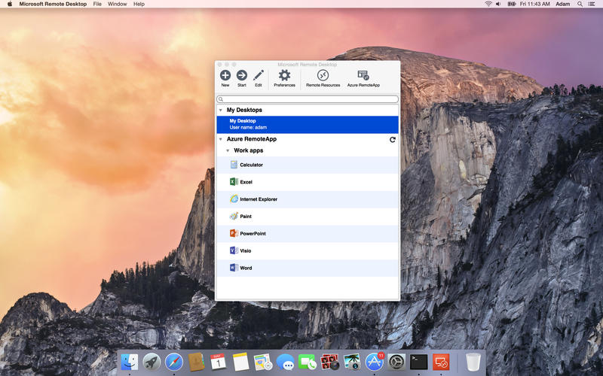Open Photo Booth icon in Dock

coord(329,362)
